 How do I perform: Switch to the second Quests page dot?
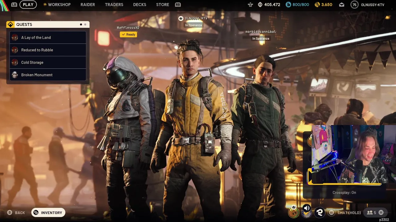(x=85, y=24)
